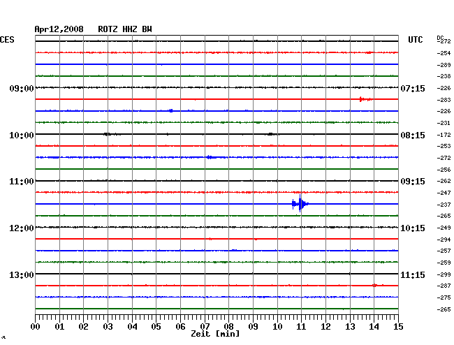454x345 pixels.
Task: Select the 10:15 UTC time label
Action: click(x=413, y=228)
